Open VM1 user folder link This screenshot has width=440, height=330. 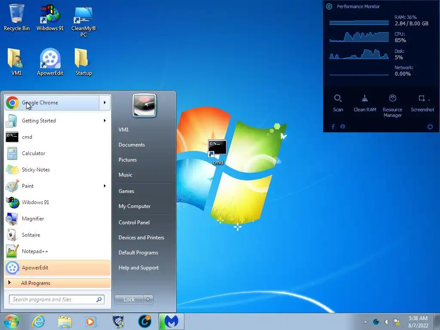123,130
